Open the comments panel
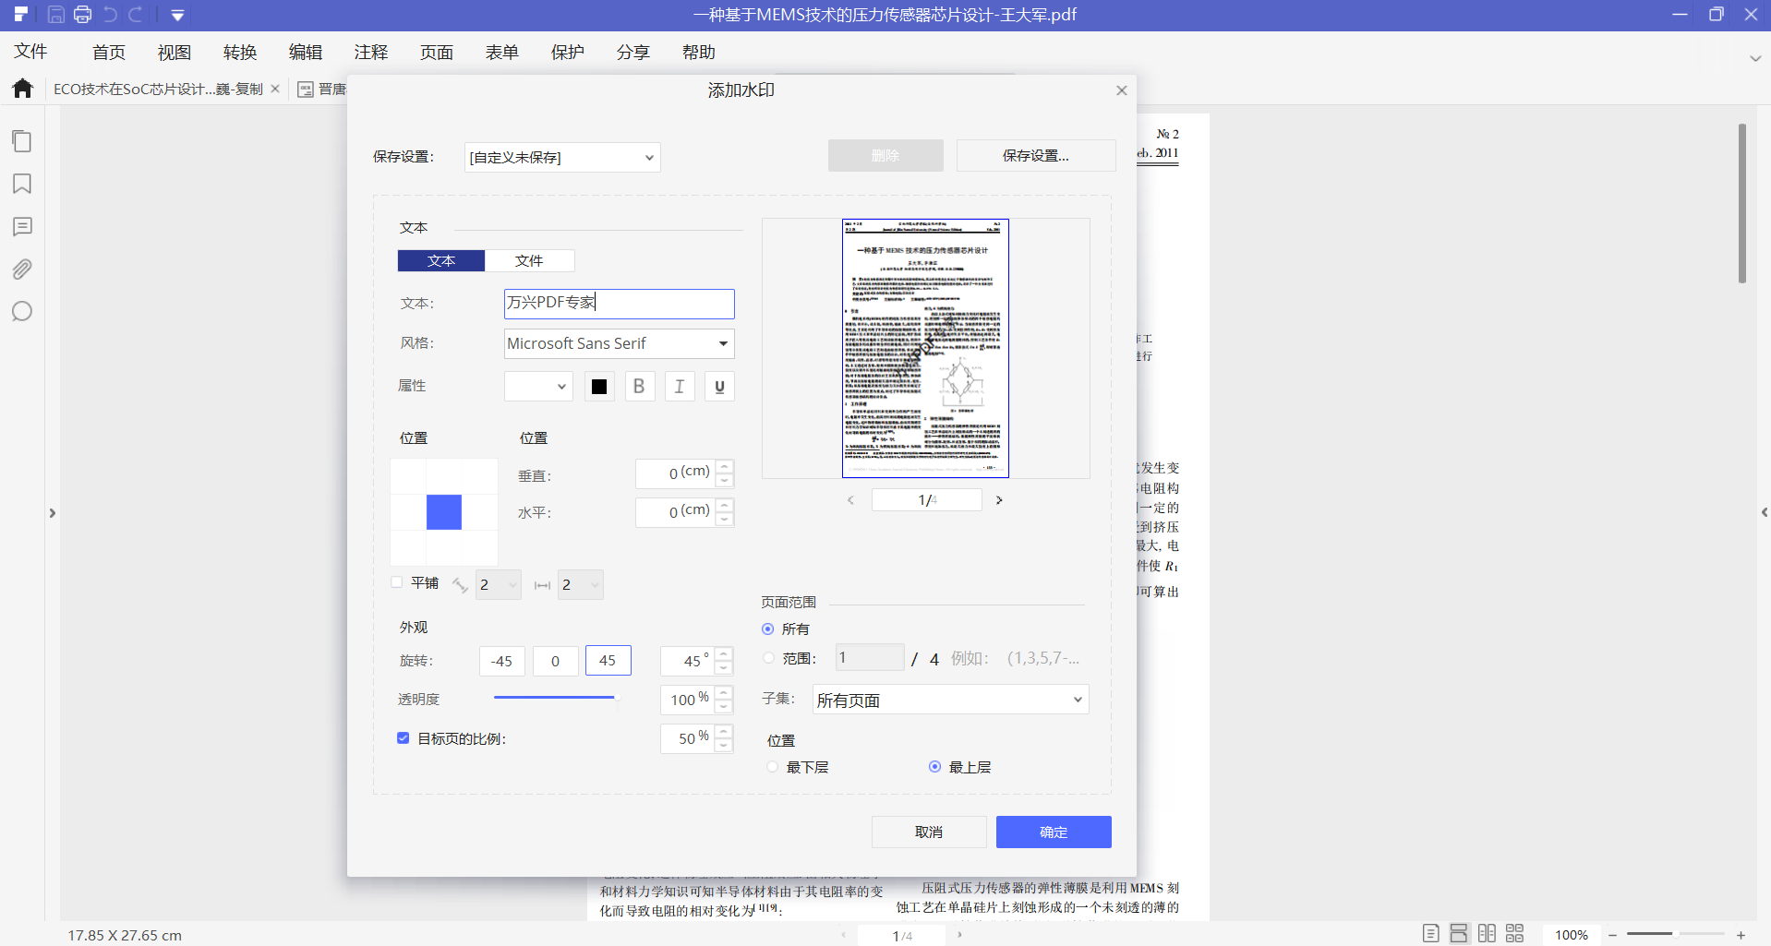 coord(22,226)
